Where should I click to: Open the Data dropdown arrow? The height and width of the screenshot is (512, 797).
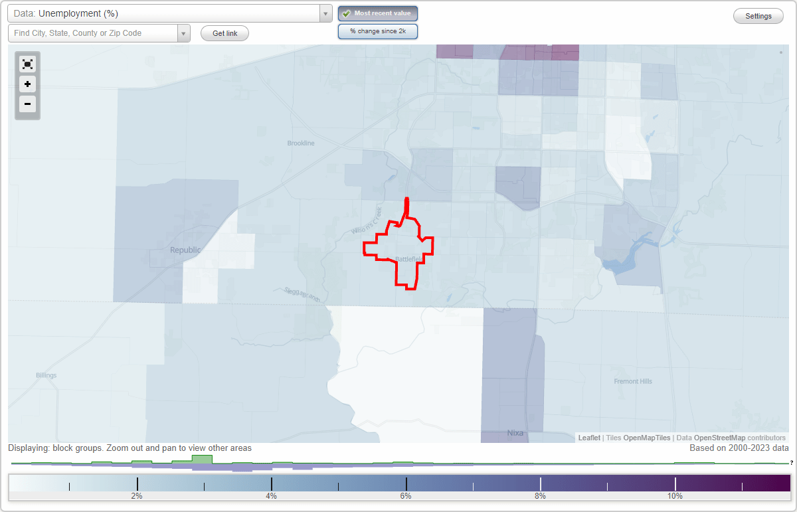pyautogui.click(x=325, y=13)
